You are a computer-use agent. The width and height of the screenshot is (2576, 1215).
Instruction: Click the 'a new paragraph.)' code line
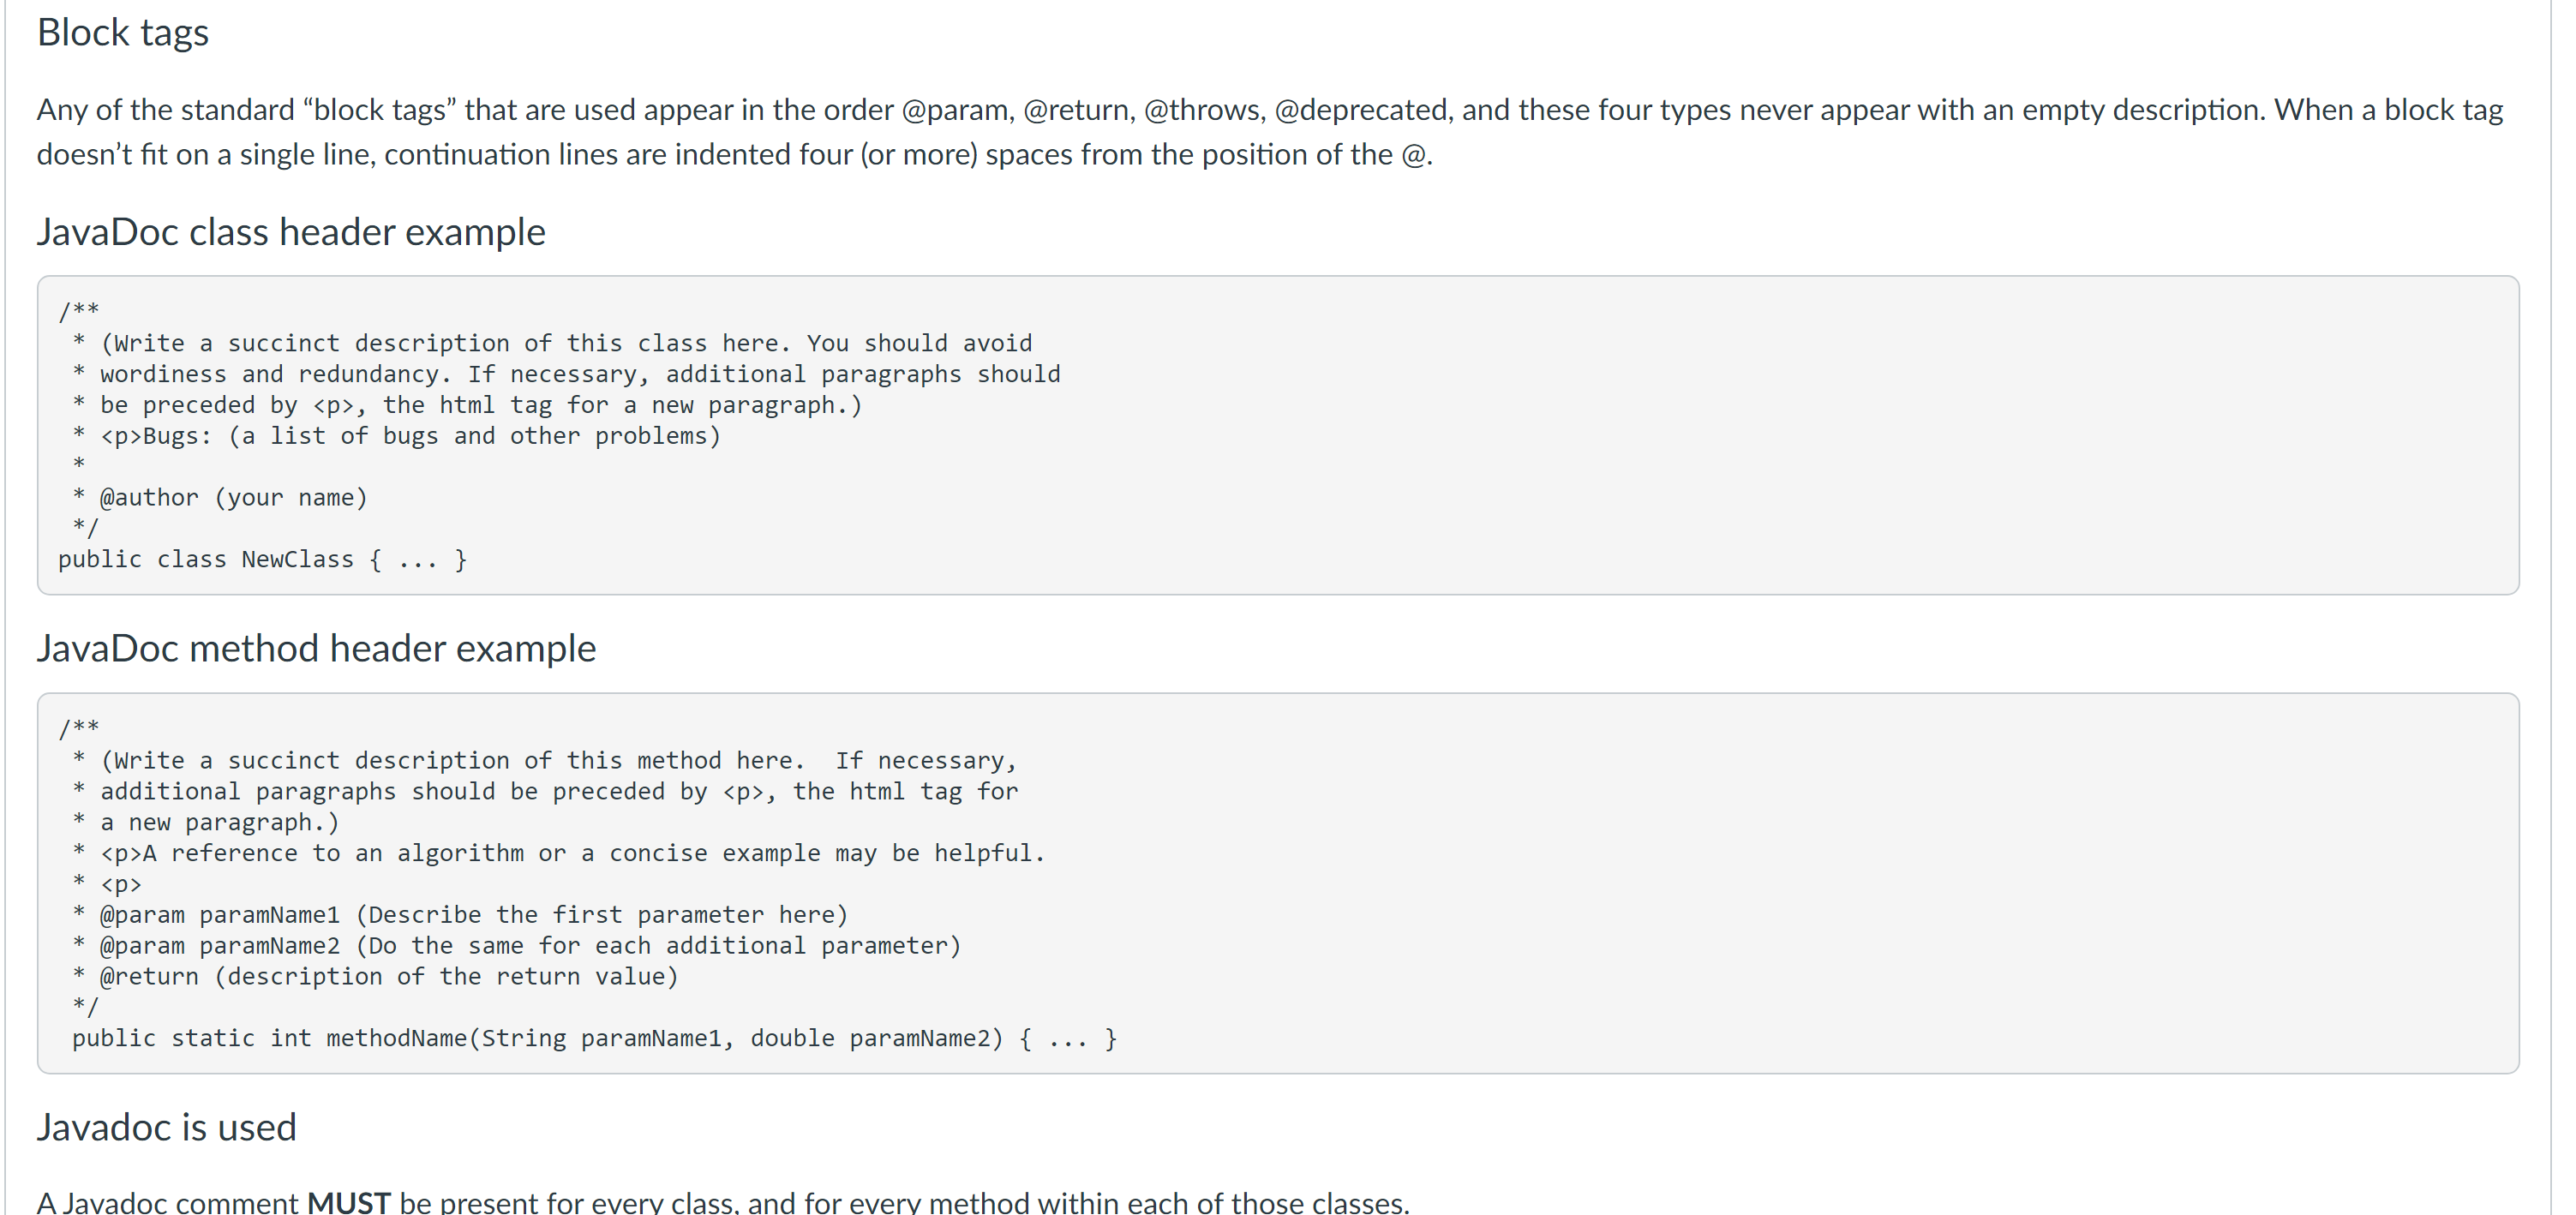(x=219, y=823)
